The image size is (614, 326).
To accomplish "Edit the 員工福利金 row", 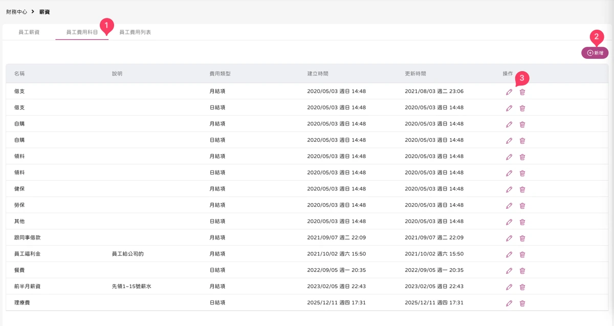I will 509,254.
